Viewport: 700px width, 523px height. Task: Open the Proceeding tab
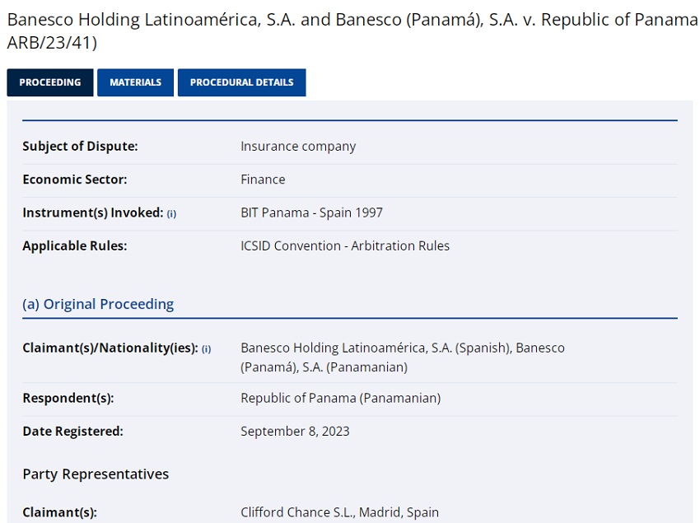coord(50,82)
